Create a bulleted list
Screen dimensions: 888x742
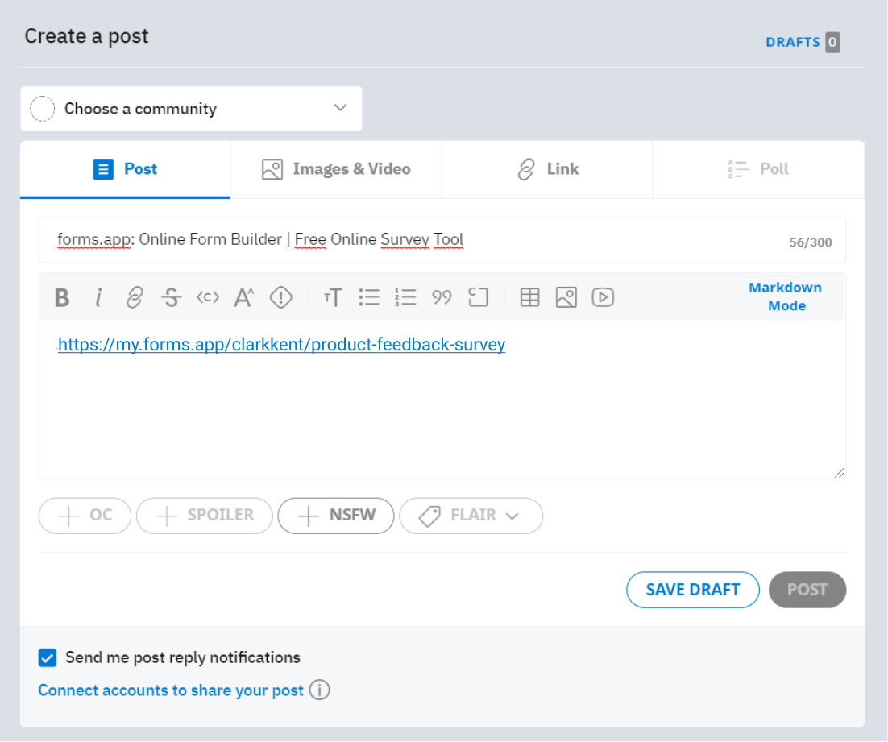click(369, 297)
